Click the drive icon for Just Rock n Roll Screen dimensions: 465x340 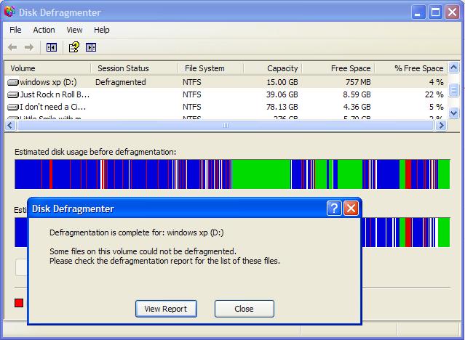click(x=13, y=94)
